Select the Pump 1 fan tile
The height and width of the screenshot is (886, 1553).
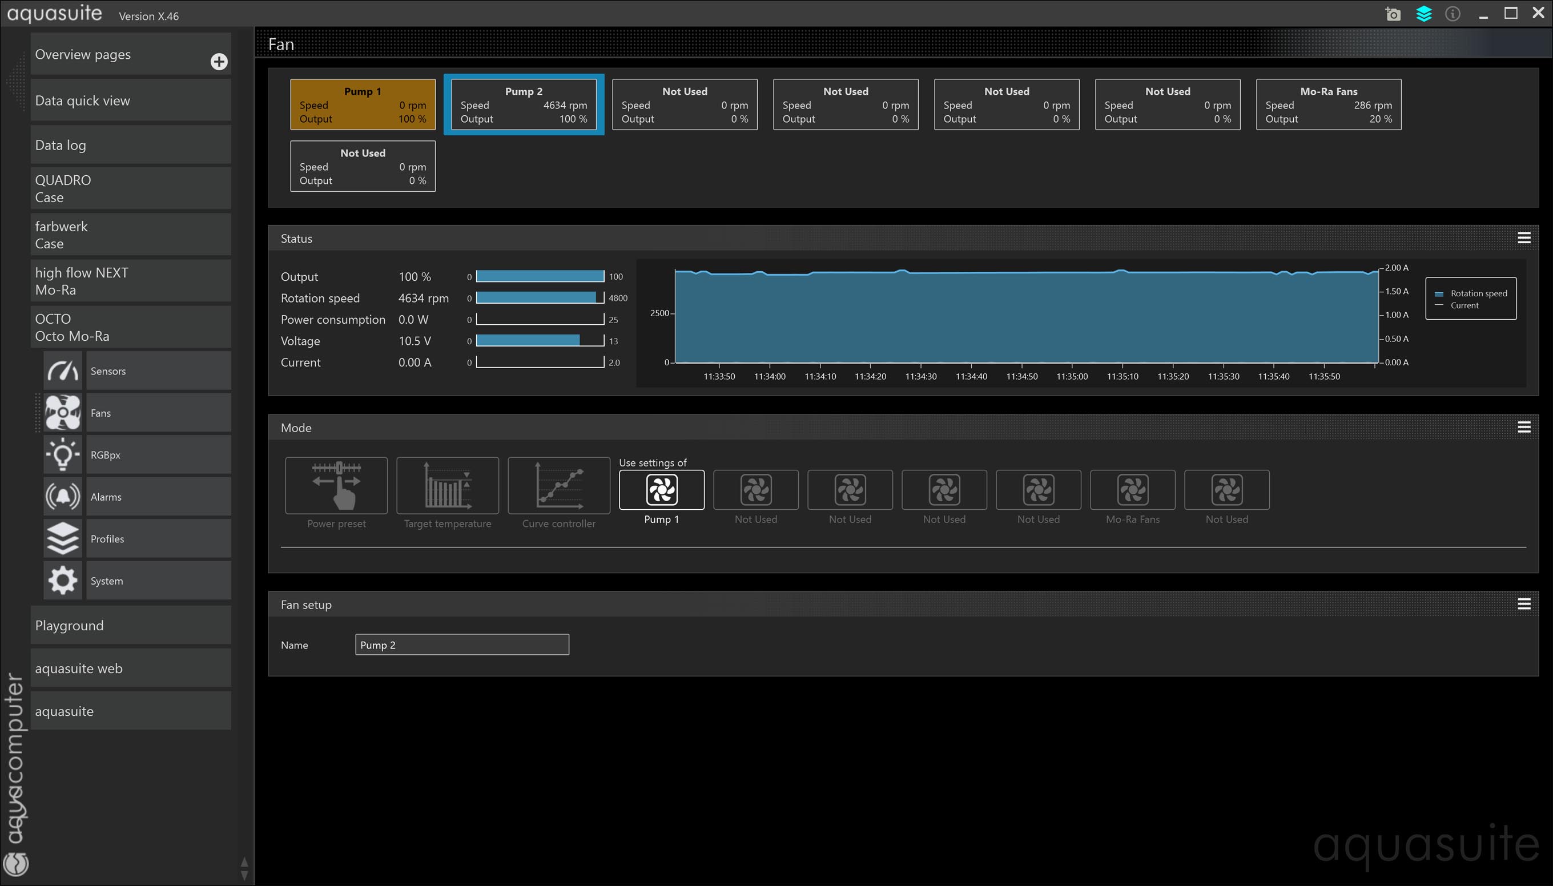click(363, 104)
